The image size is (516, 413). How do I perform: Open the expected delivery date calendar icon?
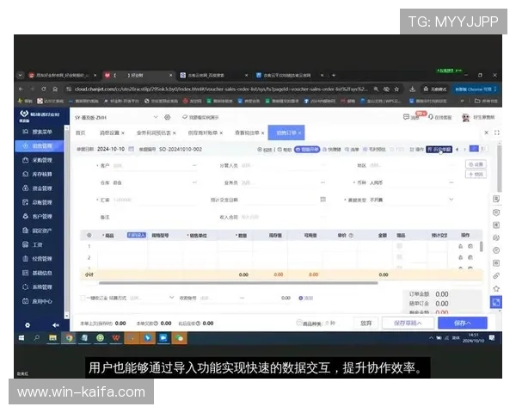pyautogui.click(x=323, y=200)
